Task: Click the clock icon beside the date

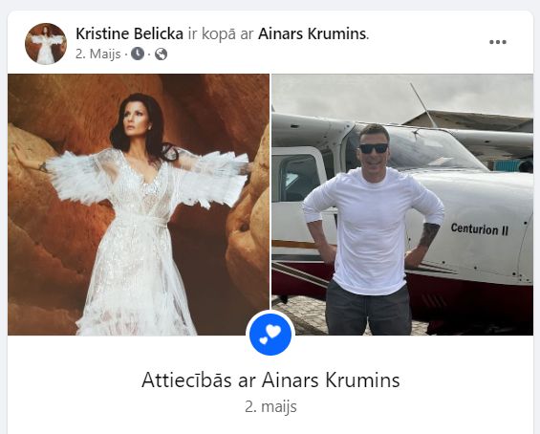Action: coord(138,54)
